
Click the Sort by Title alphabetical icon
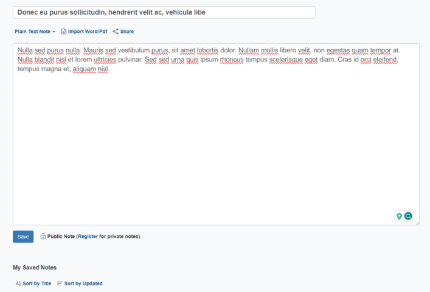pos(18,283)
